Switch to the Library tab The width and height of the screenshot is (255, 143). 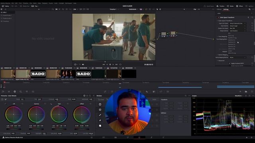219,9
